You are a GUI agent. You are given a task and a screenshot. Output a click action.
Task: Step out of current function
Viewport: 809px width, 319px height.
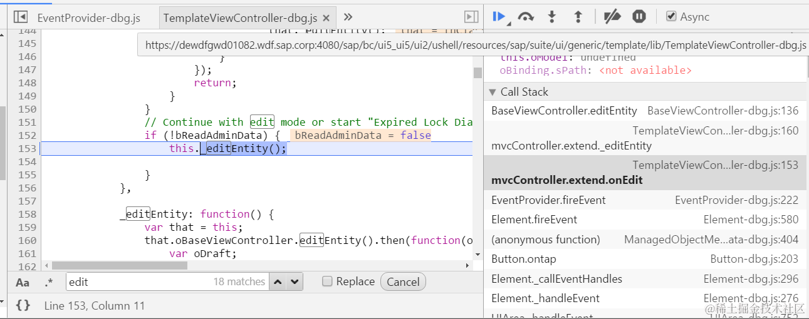coord(578,17)
